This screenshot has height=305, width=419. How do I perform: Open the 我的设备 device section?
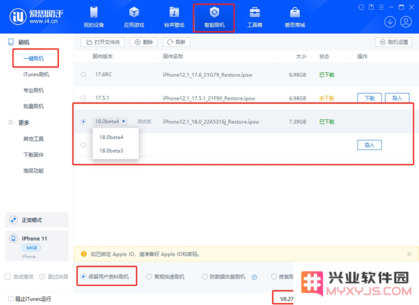coord(94,17)
